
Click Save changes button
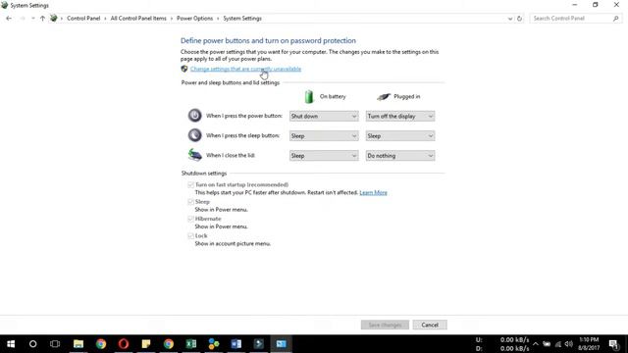coord(385,325)
